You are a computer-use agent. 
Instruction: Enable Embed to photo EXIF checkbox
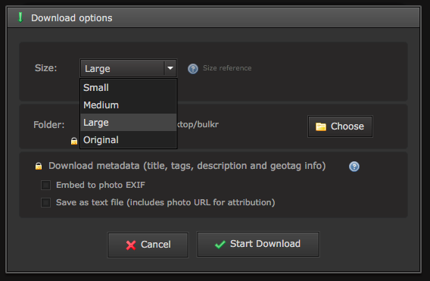coord(45,185)
